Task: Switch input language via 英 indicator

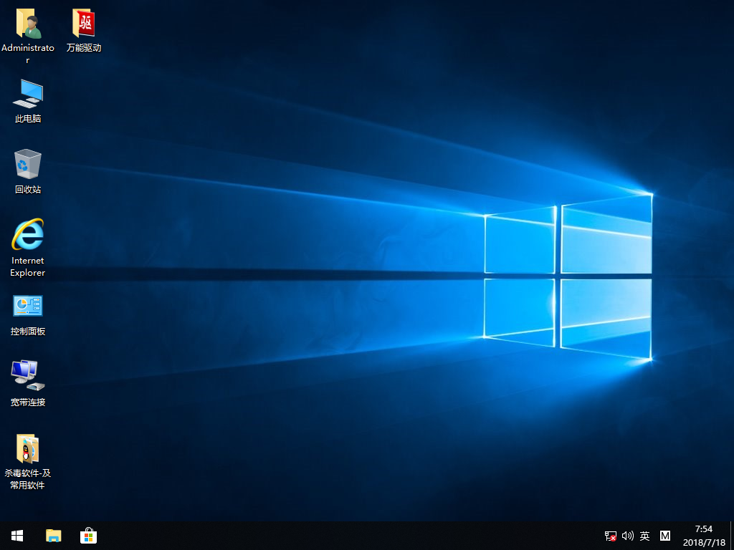Action: (644, 536)
